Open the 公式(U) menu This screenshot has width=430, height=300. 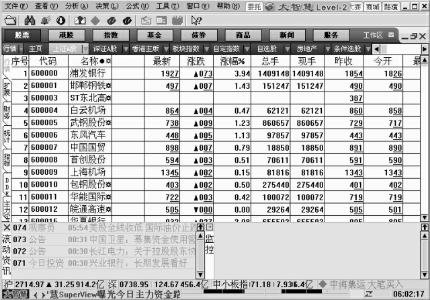137,6
